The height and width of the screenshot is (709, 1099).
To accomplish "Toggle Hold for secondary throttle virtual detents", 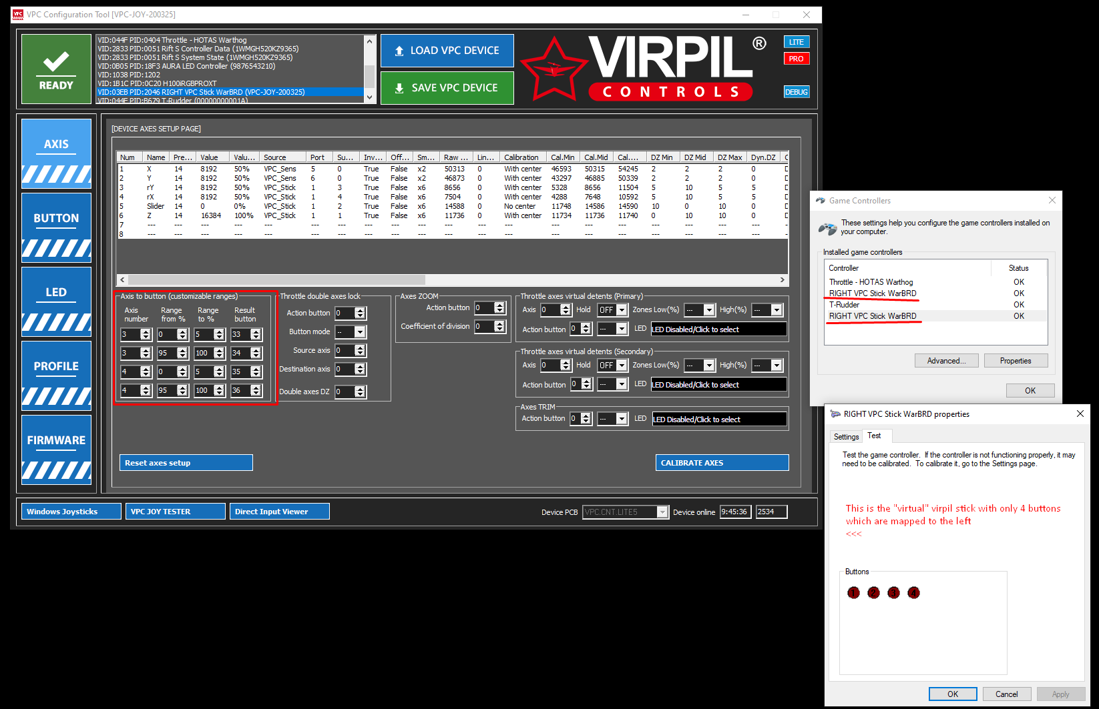I will coord(611,365).
